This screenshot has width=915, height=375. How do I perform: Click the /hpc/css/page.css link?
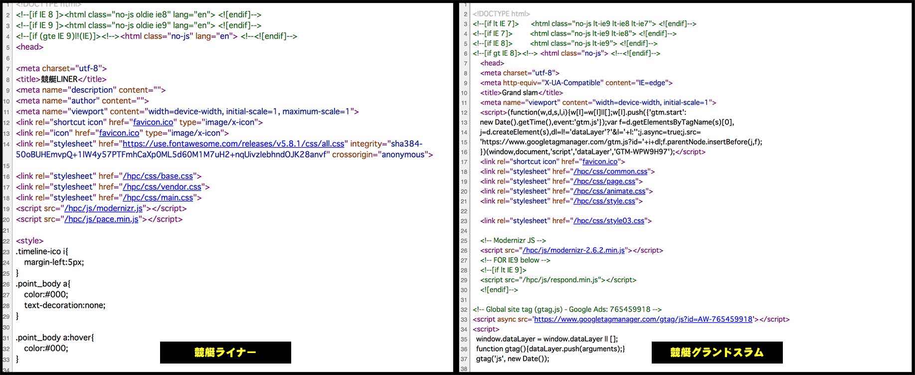(604, 182)
